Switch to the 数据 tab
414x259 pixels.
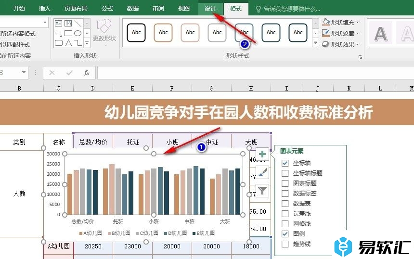(x=132, y=9)
